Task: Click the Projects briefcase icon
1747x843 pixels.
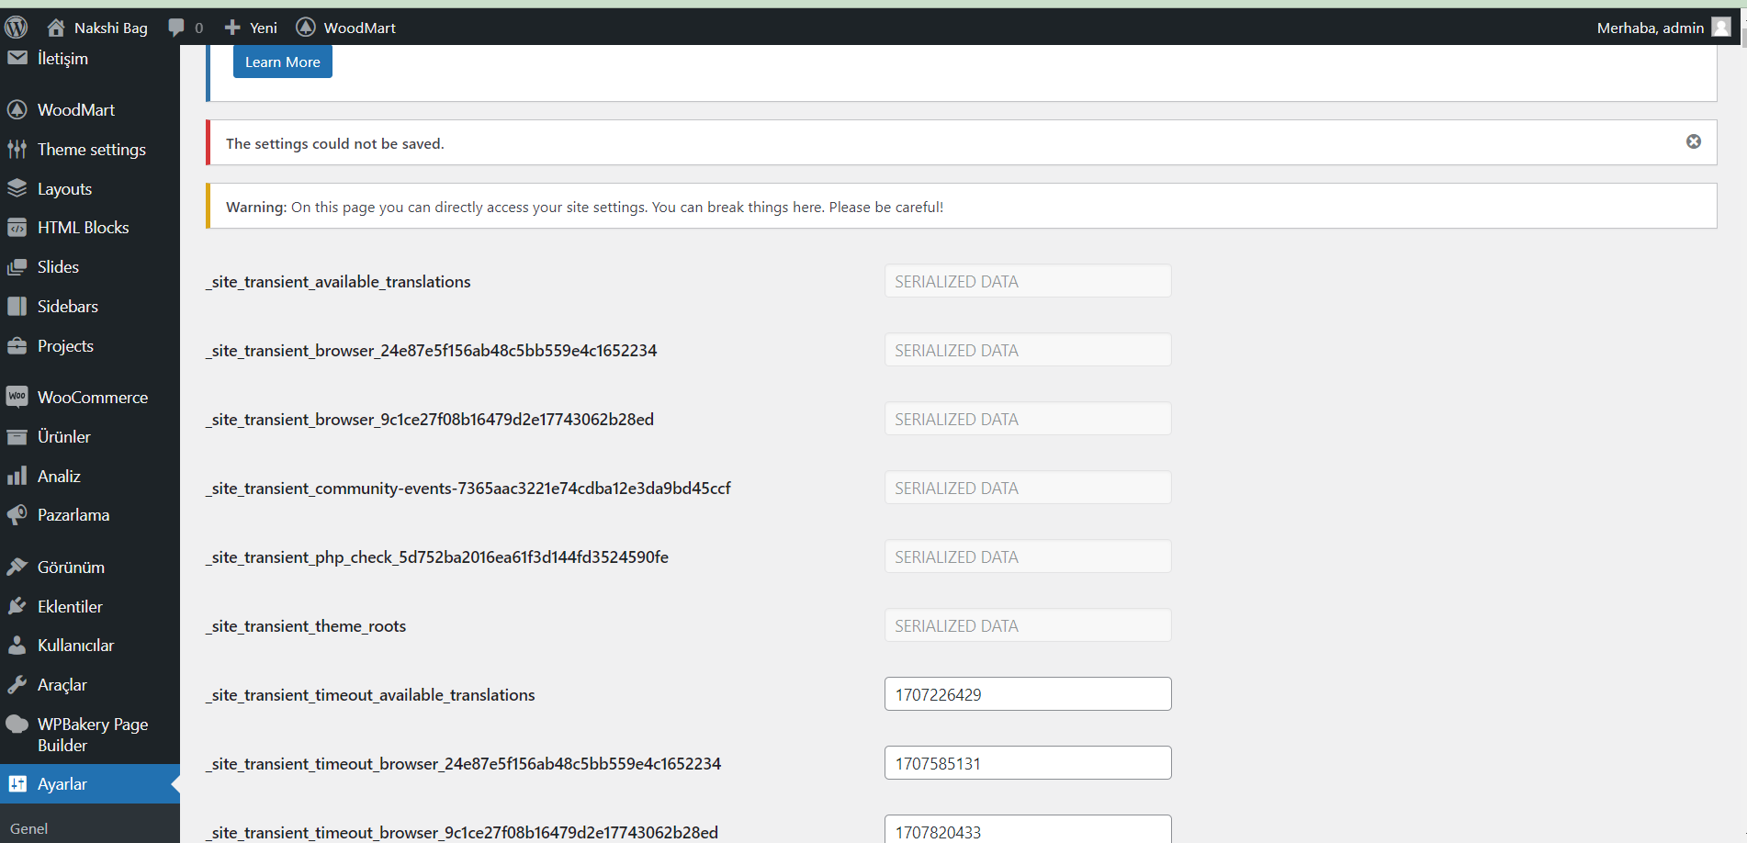Action: point(17,346)
